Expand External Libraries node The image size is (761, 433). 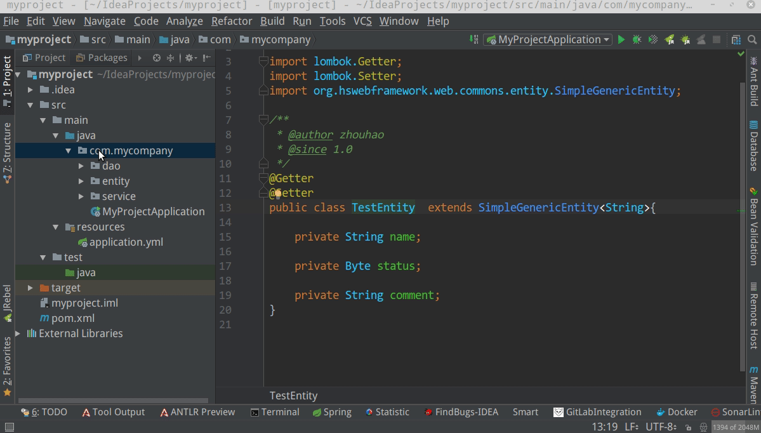18,333
